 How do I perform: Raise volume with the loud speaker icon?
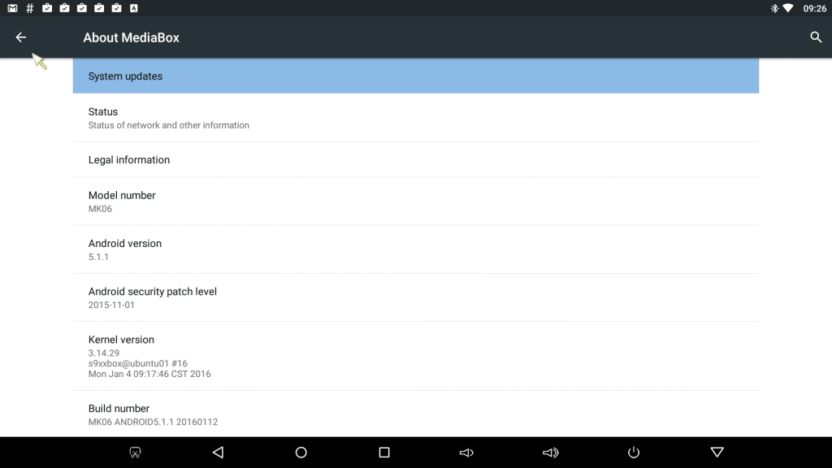tap(550, 453)
